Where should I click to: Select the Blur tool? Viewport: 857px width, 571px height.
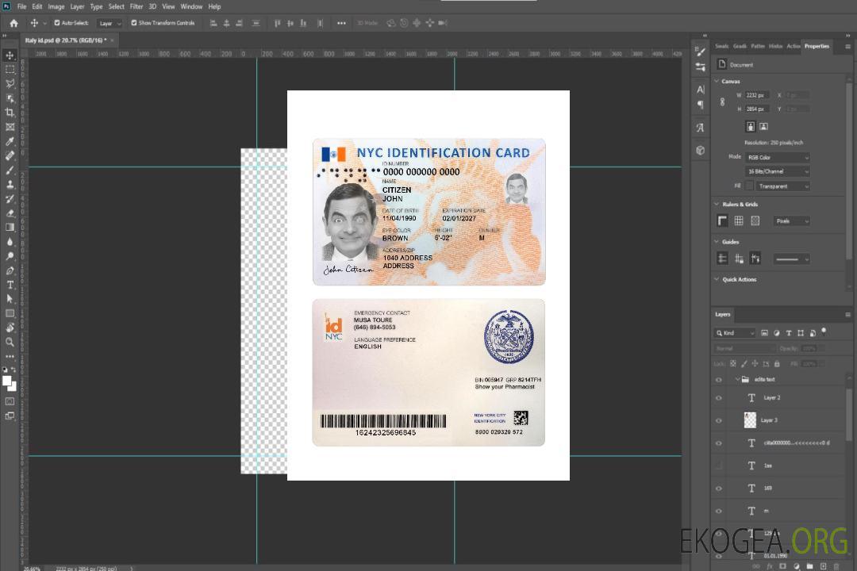[10, 242]
